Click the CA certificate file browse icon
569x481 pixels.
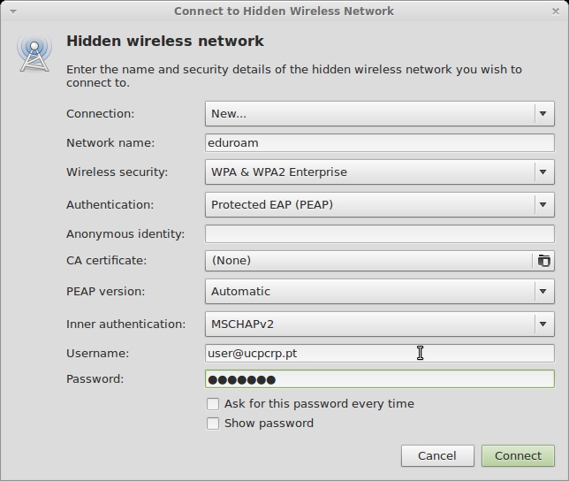pos(543,261)
